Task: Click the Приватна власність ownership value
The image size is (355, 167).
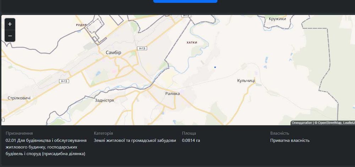Action: pyautogui.click(x=290, y=140)
